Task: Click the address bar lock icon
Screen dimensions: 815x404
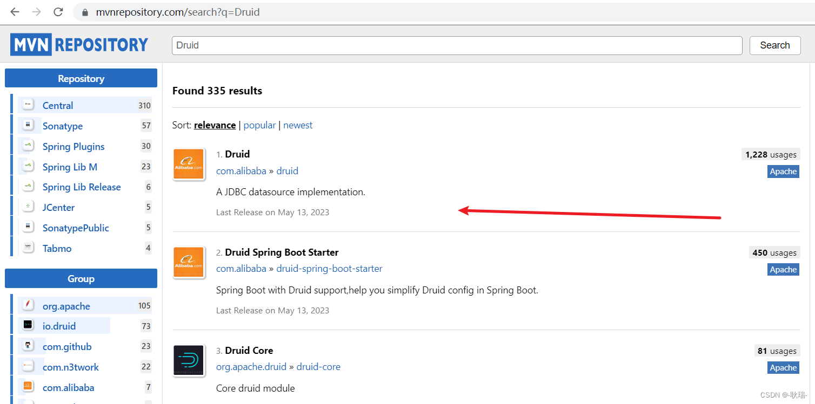Action: (85, 12)
